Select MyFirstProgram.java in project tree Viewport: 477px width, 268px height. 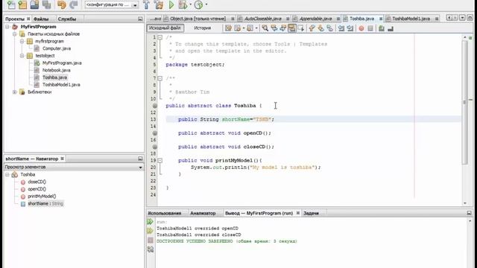click(x=62, y=63)
